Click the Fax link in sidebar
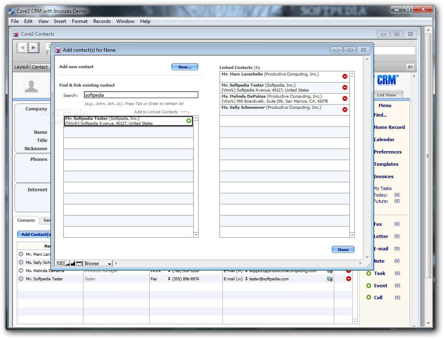The image size is (444, 339). 378,224
